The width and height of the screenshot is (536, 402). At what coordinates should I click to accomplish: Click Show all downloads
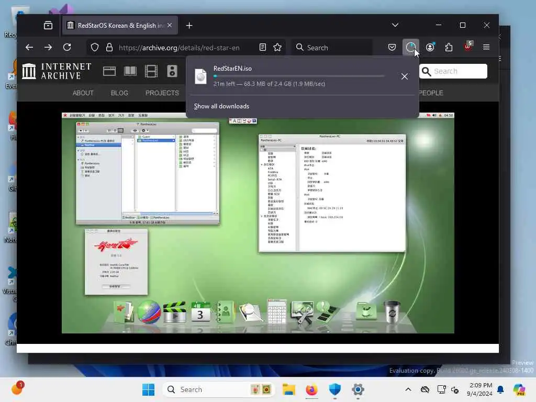coord(221,106)
